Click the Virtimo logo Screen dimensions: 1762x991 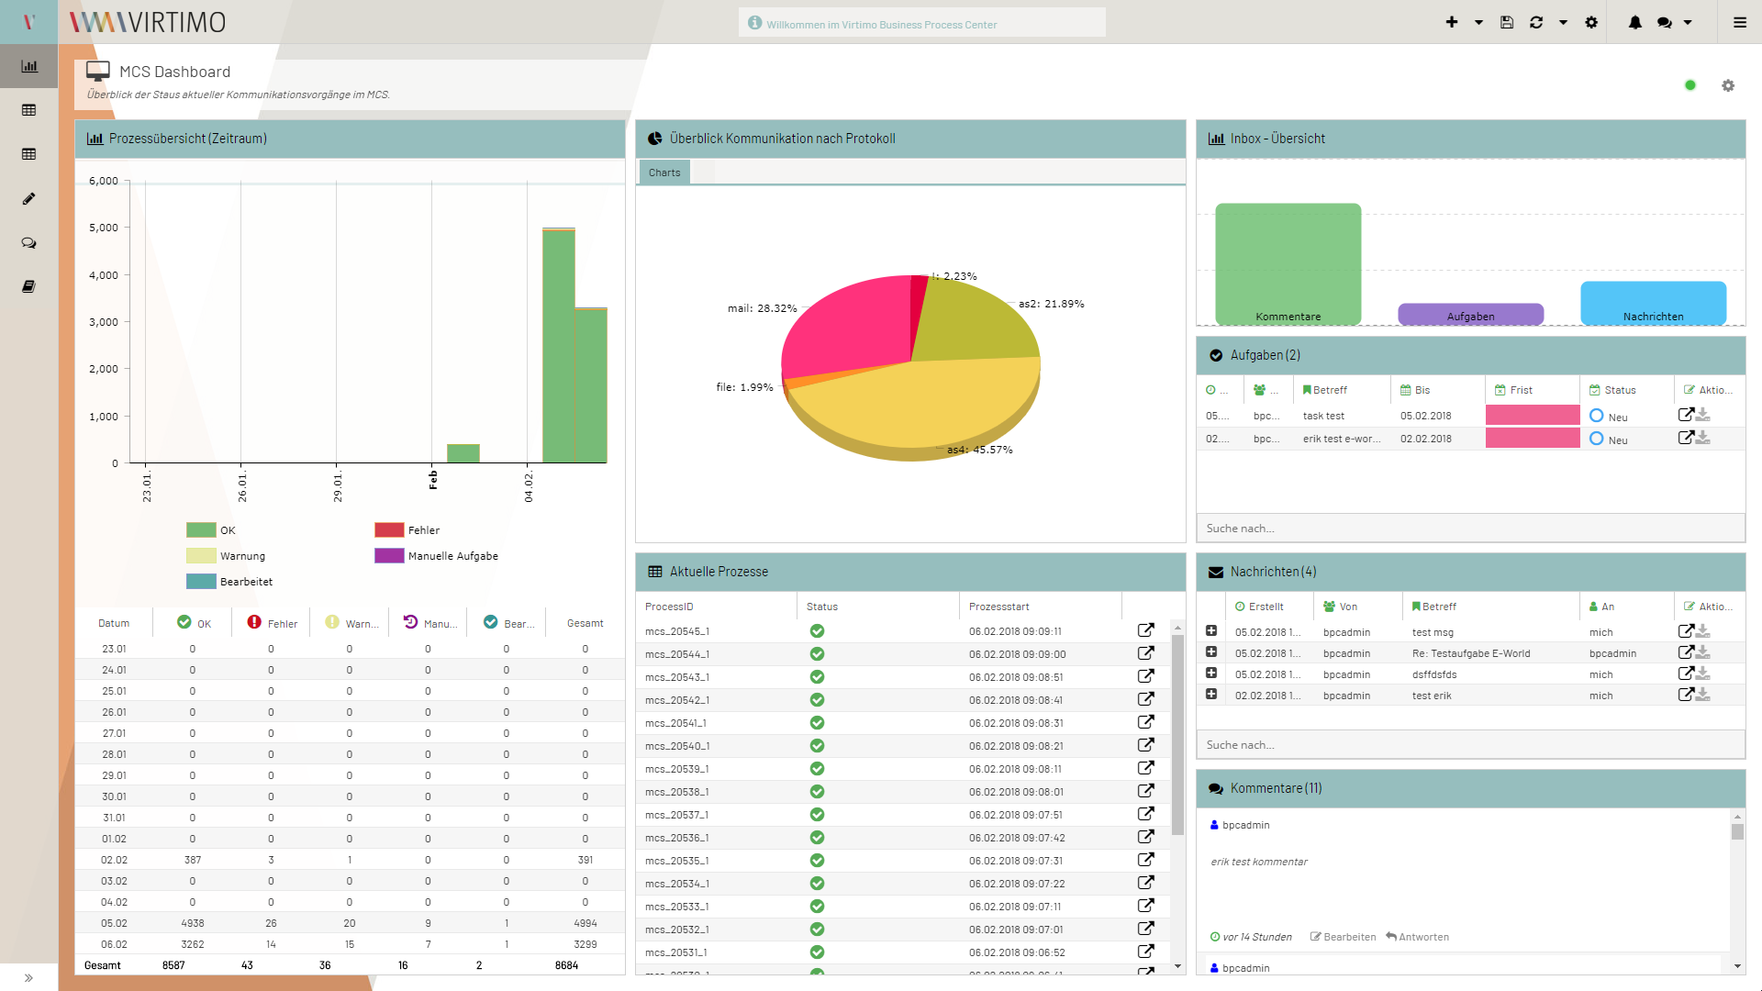click(x=149, y=22)
